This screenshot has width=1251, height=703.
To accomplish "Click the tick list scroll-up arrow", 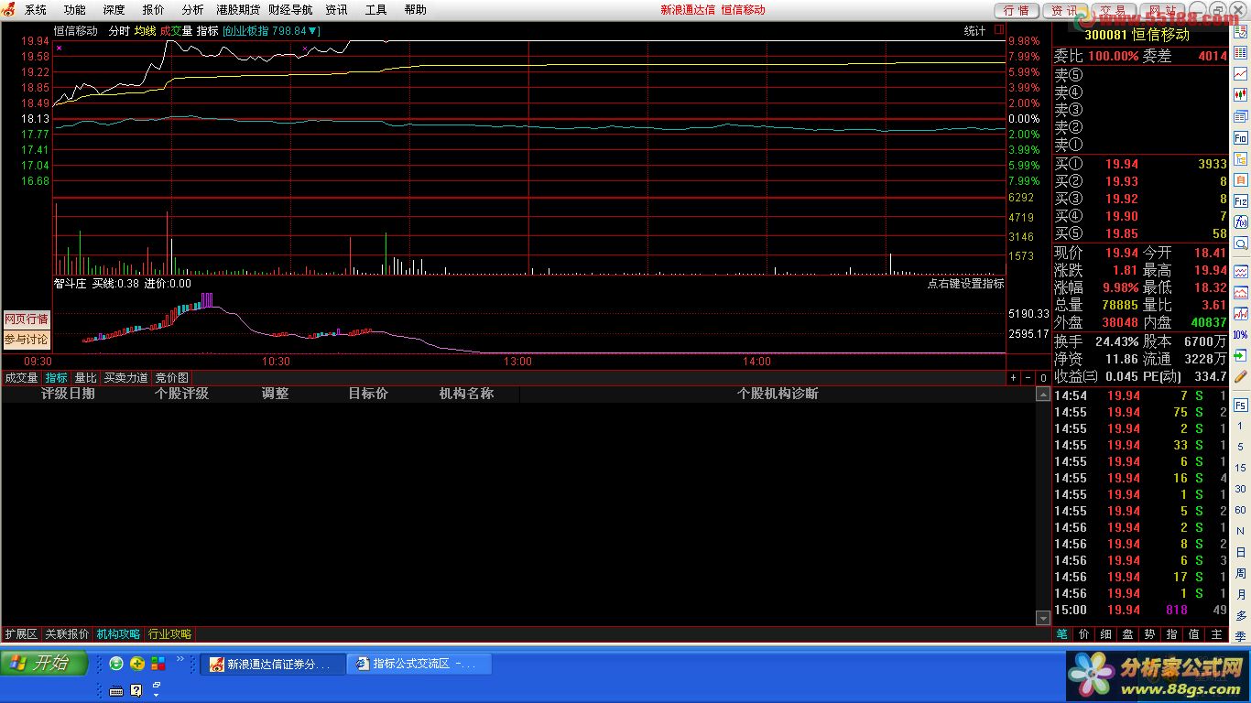I will coord(1042,394).
